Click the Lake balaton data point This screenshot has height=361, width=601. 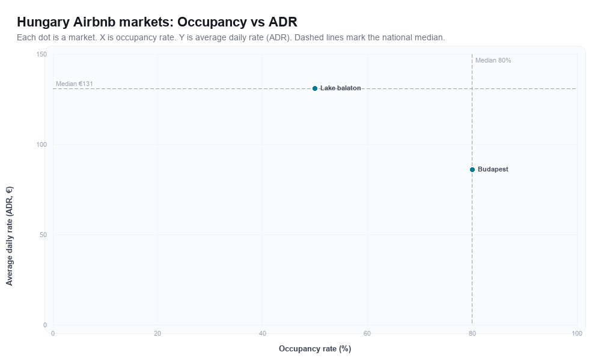pyautogui.click(x=315, y=88)
